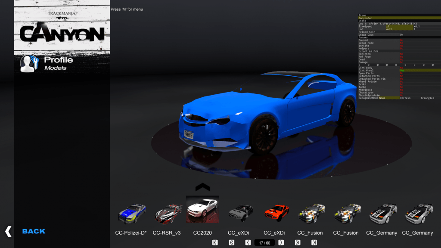Select Vertexs in DebugDispMode

(405, 98)
